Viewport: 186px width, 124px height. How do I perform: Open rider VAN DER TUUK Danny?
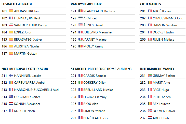click(30, 25)
